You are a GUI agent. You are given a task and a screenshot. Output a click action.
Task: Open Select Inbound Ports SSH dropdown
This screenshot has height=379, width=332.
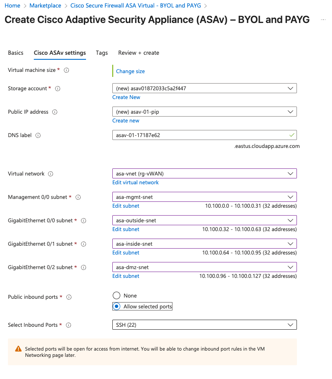point(204,325)
